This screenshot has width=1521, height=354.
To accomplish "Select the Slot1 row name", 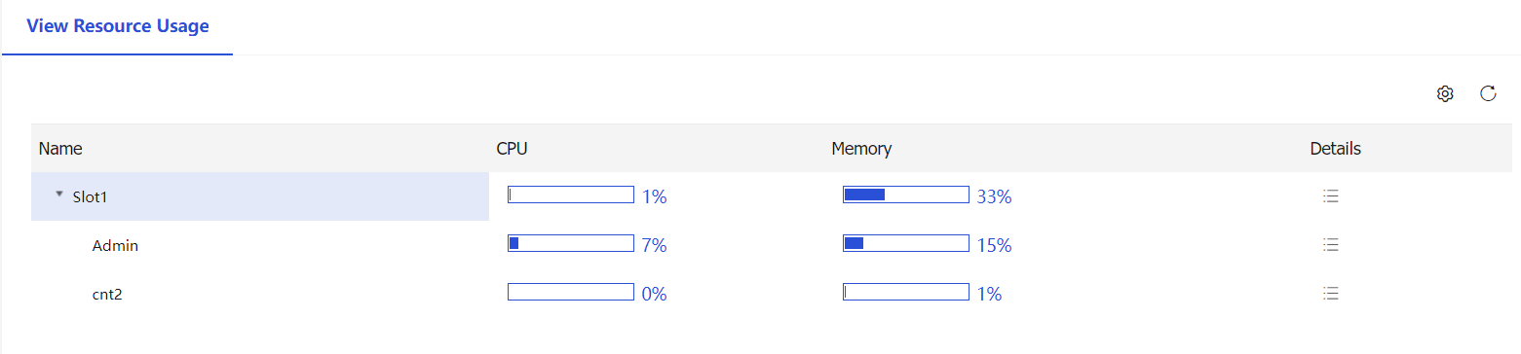I will (90, 196).
